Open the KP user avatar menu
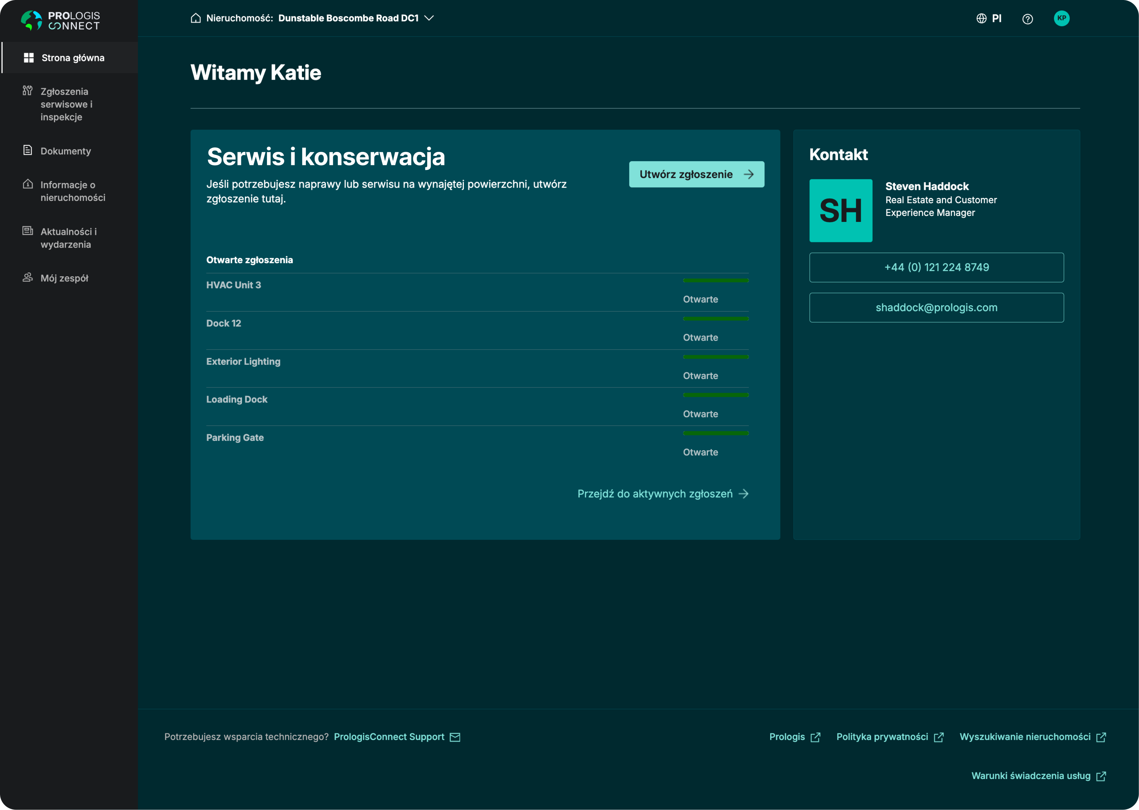This screenshot has width=1139, height=810. [1061, 18]
